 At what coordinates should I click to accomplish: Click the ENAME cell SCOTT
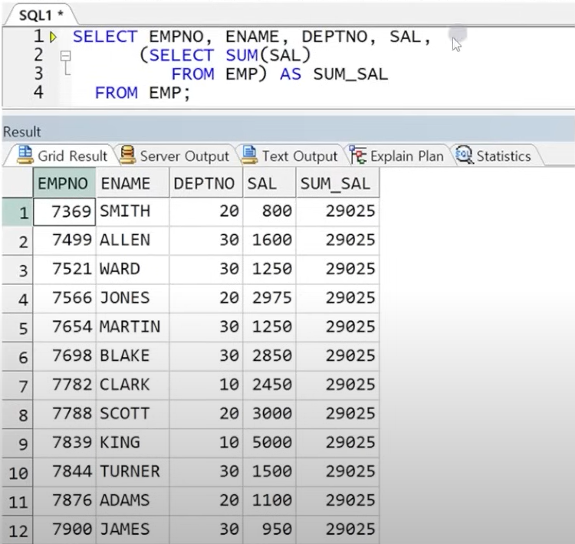coord(133,414)
